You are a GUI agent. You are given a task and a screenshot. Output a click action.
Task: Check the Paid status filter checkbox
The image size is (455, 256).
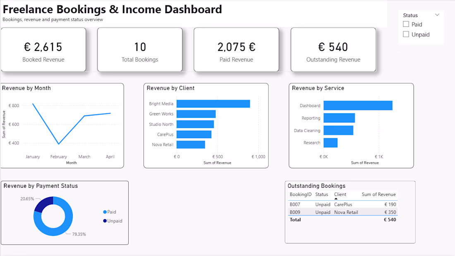click(406, 24)
